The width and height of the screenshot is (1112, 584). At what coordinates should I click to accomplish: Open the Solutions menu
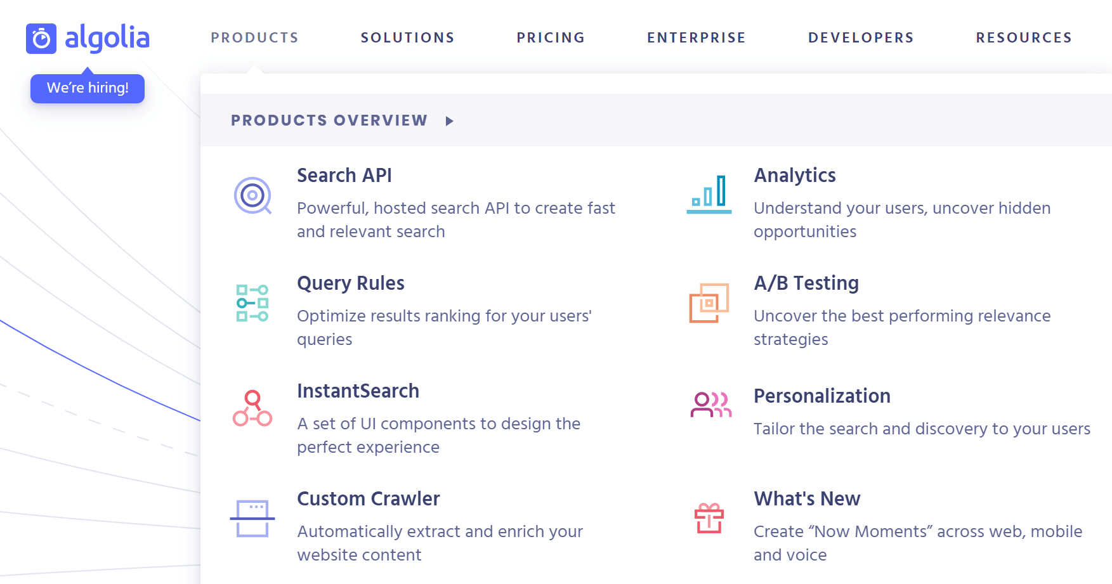click(407, 38)
